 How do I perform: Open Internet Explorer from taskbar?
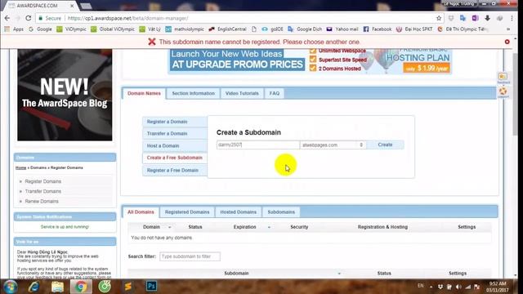[x=34, y=287]
